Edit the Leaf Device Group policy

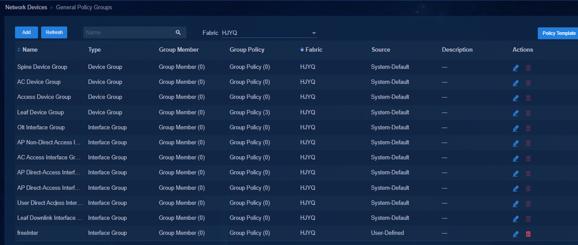pos(516,113)
